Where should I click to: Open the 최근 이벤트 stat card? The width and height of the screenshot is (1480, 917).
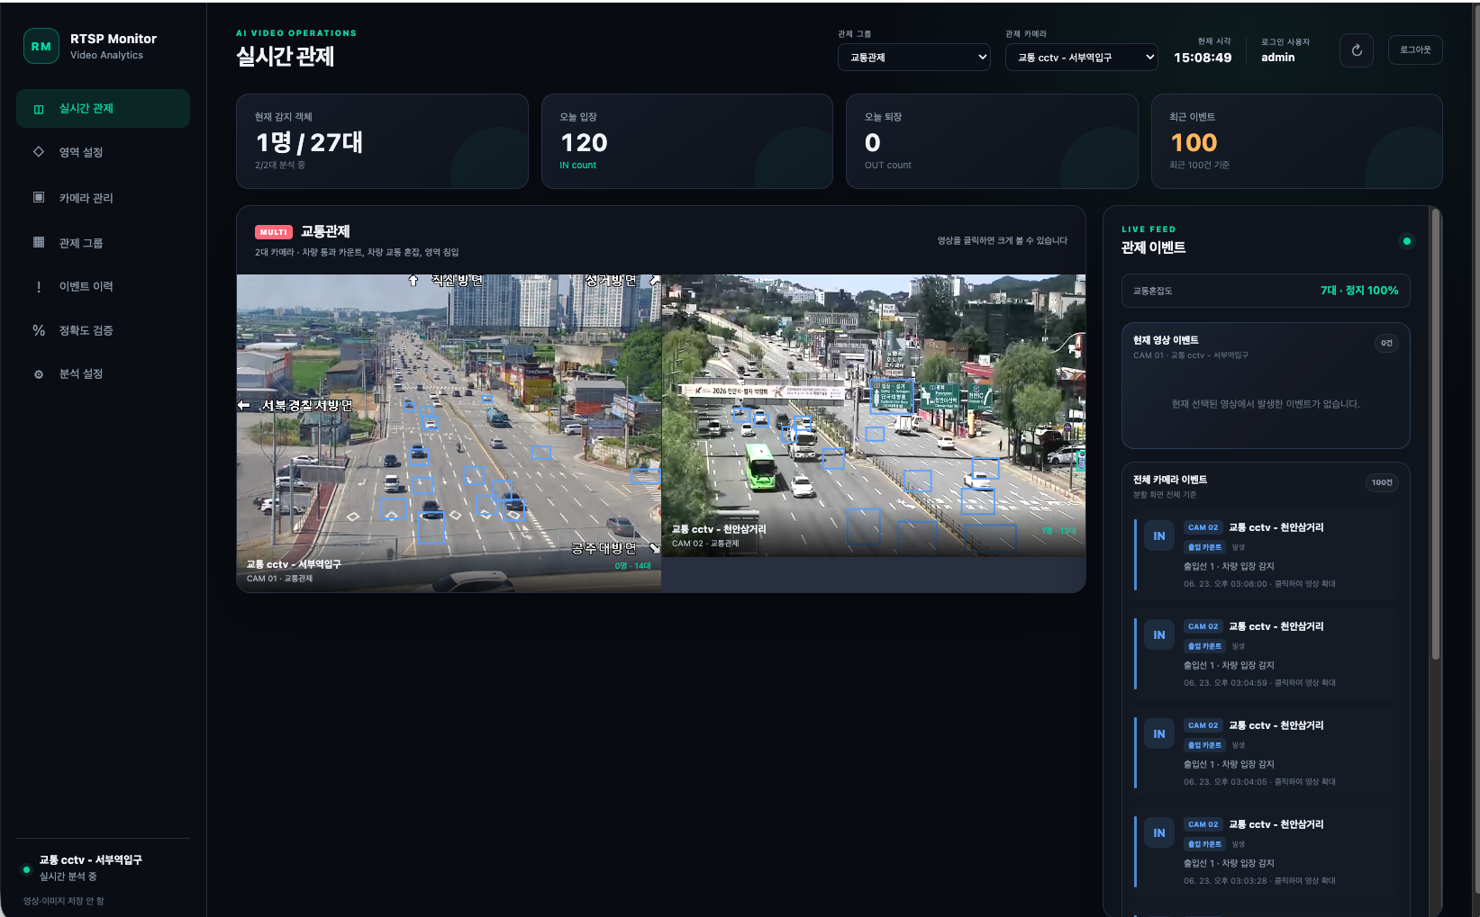(x=1297, y=141)
